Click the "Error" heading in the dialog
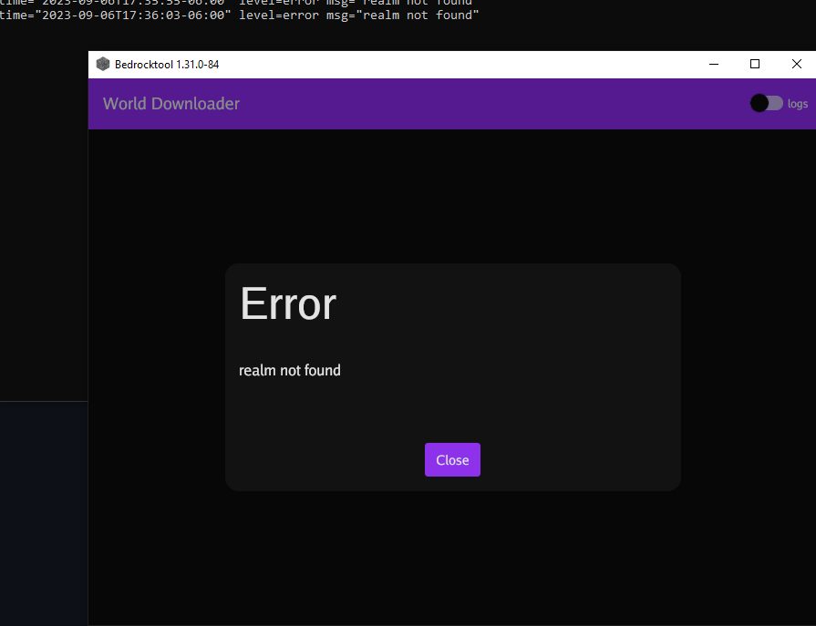The width and height of the screenshot is (816, 626). click(x=287, y=304)
